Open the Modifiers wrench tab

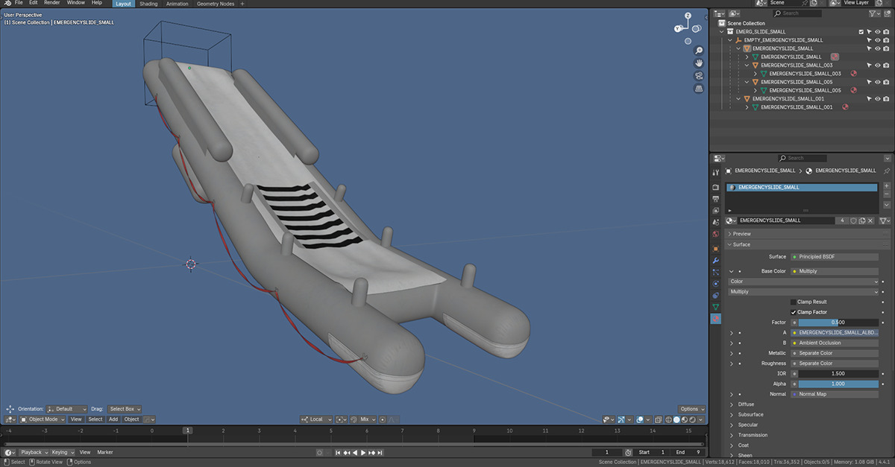(x=715, y=261)
